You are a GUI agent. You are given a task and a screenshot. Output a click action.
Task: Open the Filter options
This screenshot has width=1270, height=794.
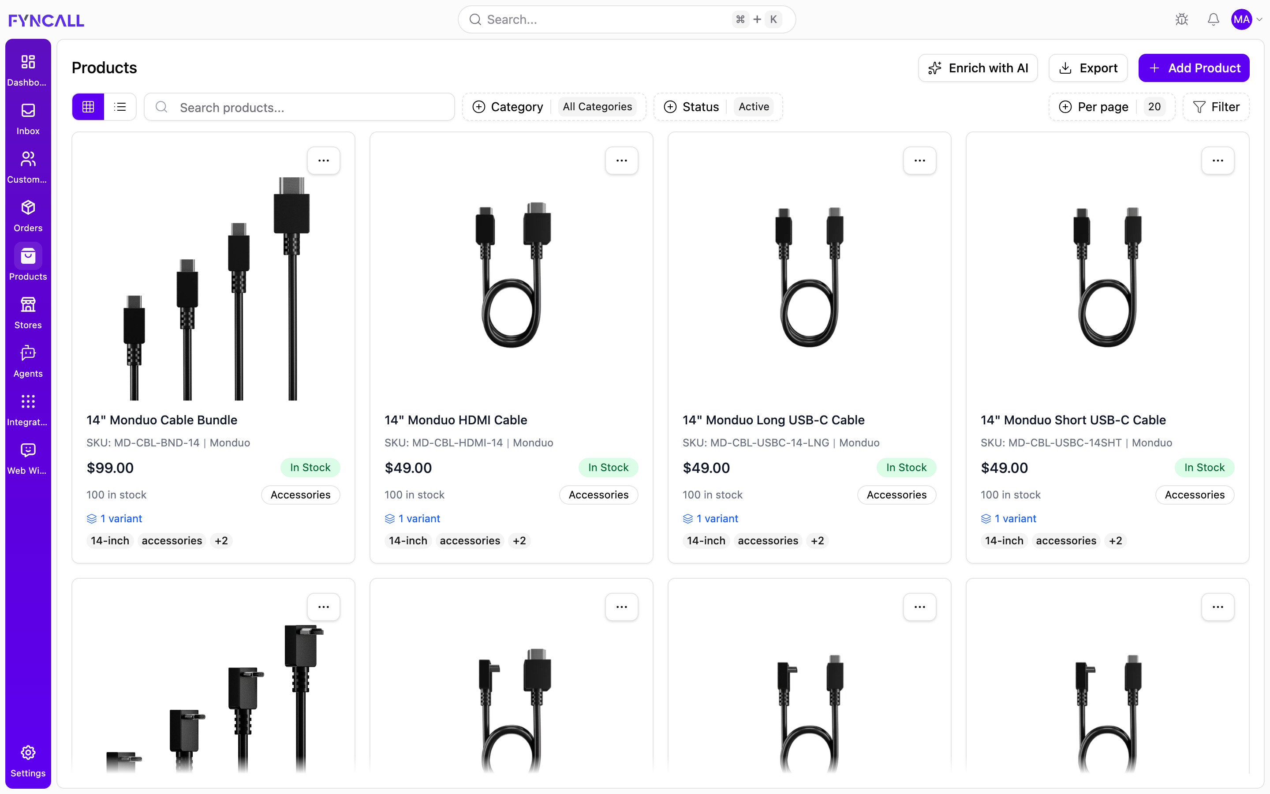(1216, 107)
